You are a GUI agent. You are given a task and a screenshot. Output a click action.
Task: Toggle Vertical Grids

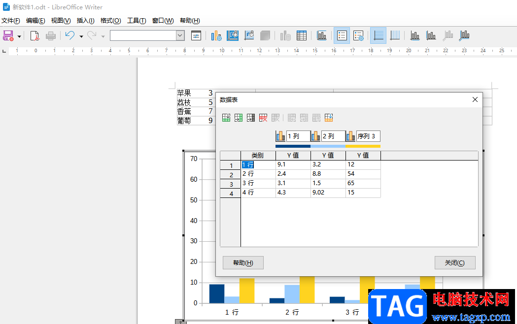click(395, 35)
